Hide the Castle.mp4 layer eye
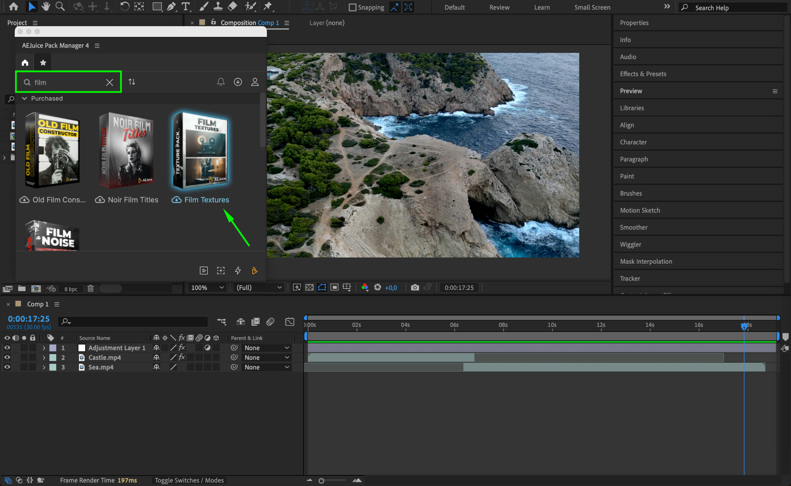 7,357
